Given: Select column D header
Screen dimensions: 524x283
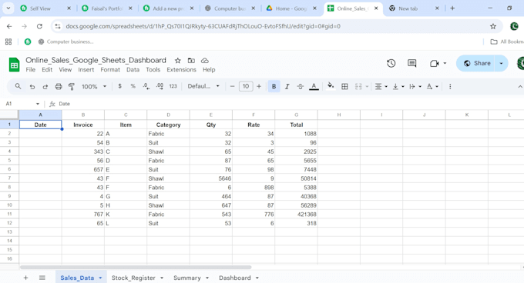Looking at the screenshot, I should tap(168, 115).
